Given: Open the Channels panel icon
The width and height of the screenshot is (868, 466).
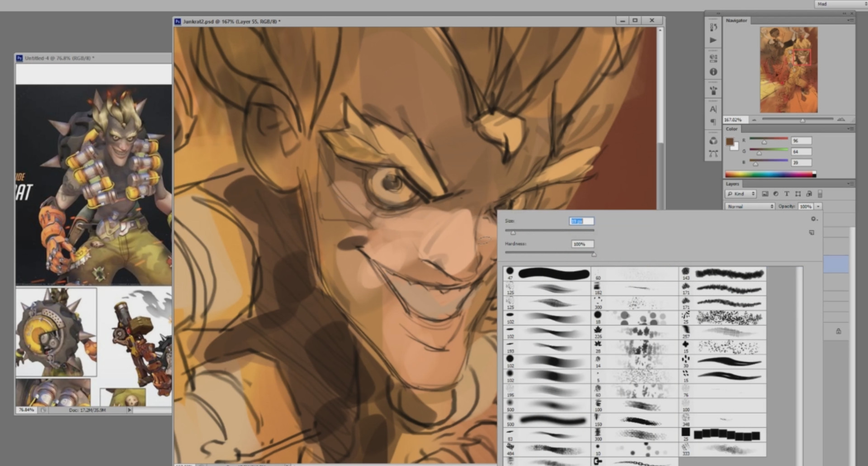Looking at the screenshot, I should click(713, 141).
